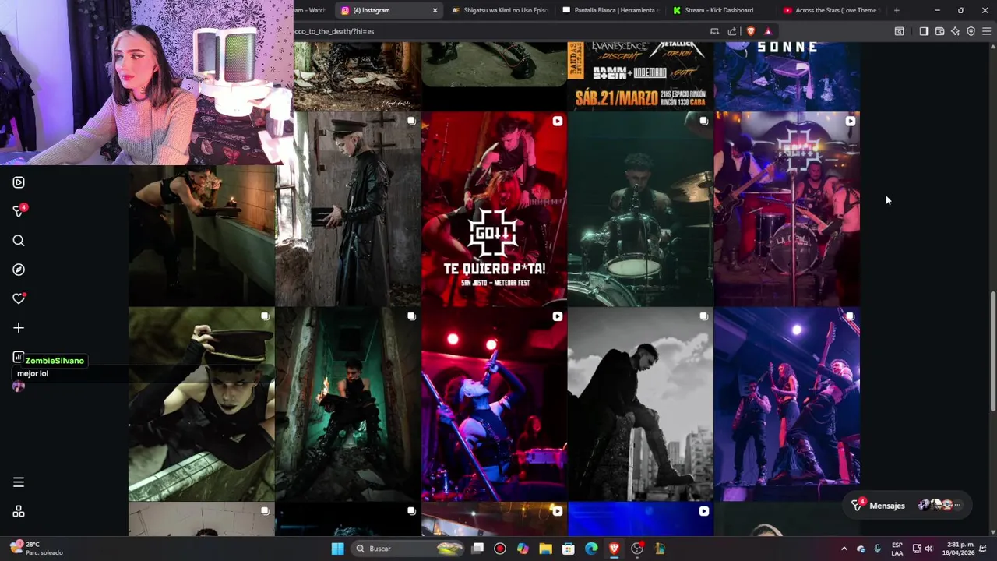
Task: Click the page vertical scrollbar
Action: (992, 351)
